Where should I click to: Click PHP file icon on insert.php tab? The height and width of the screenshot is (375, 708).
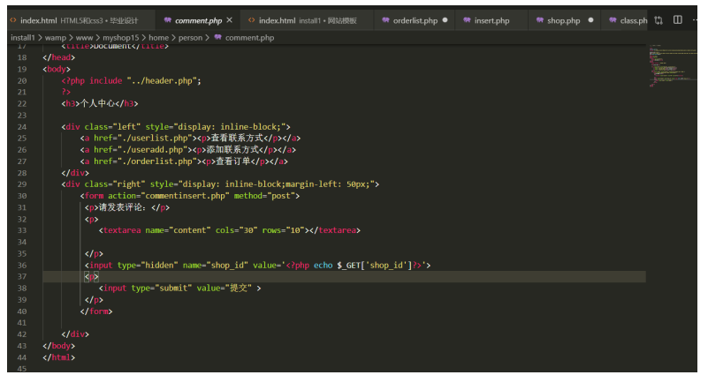467,20
